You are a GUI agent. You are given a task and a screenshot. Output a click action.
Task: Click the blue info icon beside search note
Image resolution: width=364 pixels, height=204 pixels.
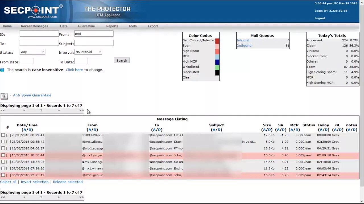coord(2,70)
